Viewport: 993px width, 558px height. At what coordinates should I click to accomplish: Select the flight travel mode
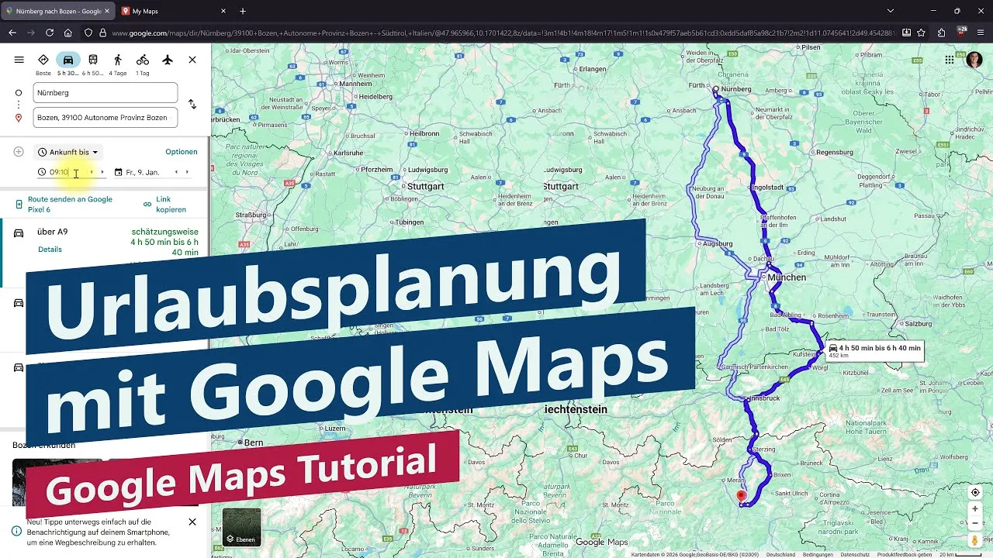pyautogui.click(x=168, y=60)
